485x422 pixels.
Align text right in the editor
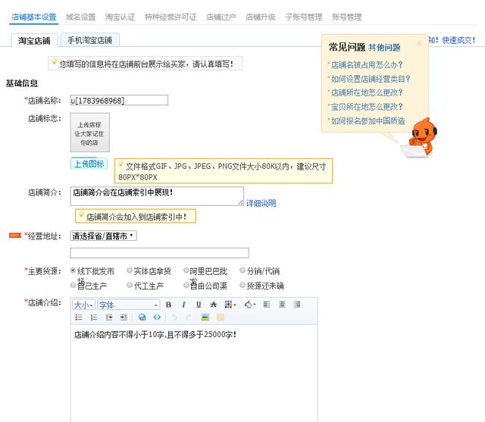pyautogui.click(x=297, y=305)
